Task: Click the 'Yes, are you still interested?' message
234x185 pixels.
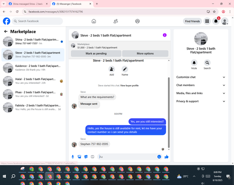Action: click(x=147, y=121)
